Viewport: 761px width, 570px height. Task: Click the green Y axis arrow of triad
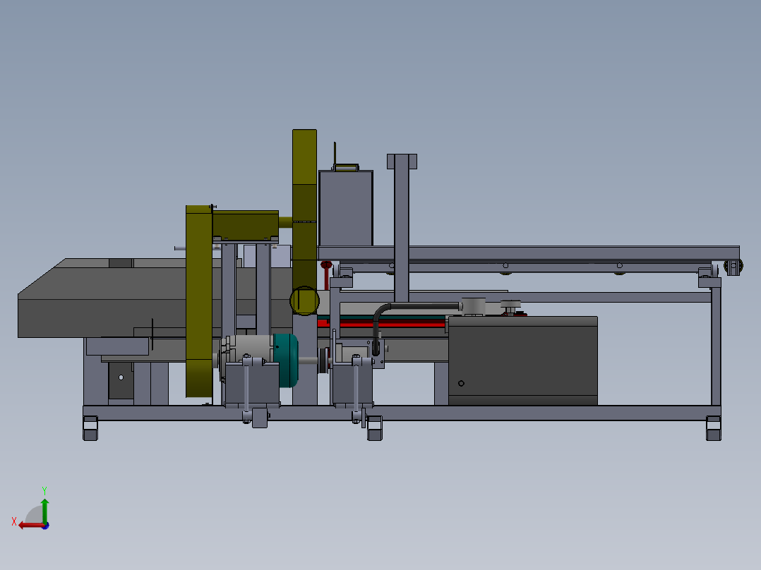click(x=44, y=510)
